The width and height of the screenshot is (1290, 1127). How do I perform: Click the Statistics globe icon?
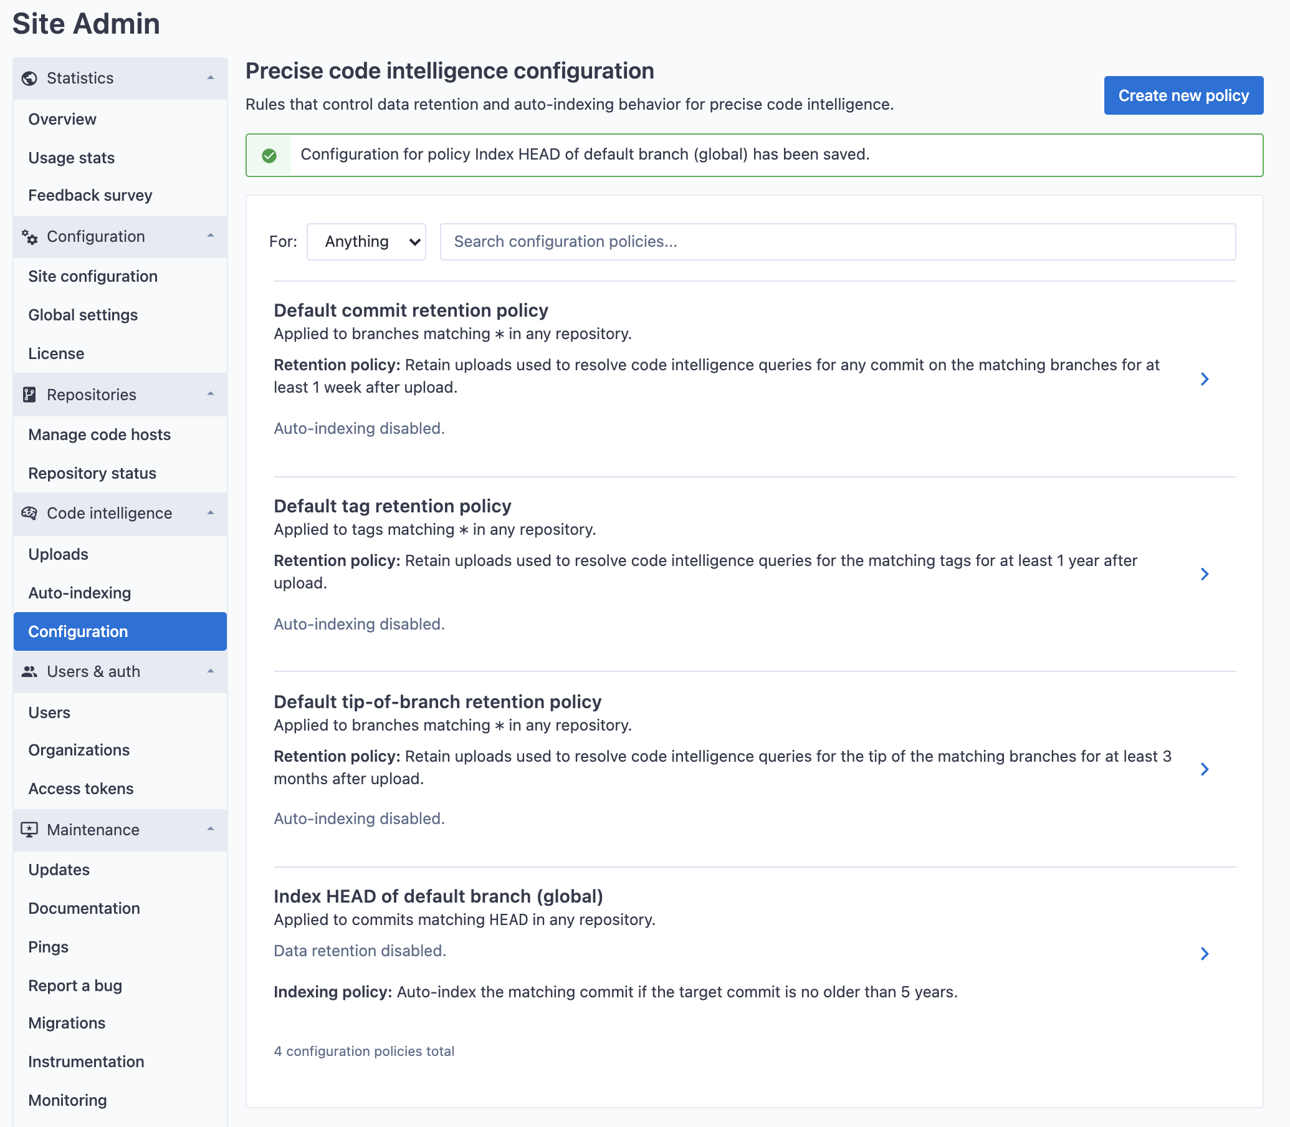click(29, 78)
